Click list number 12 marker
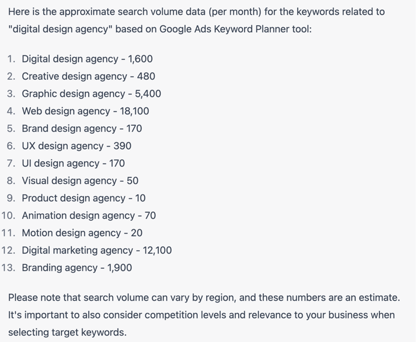The height and width of the screenshot is (342, 416). [8, 250]
